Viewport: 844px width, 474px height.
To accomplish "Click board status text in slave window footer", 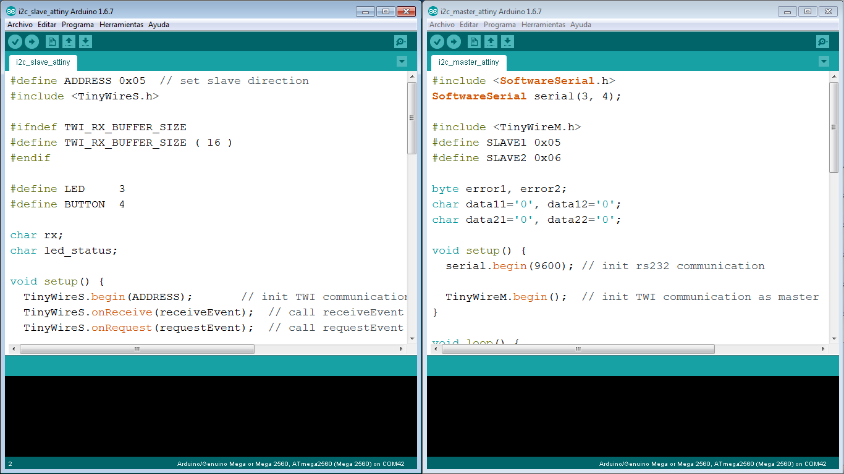I will coord(290,464).
